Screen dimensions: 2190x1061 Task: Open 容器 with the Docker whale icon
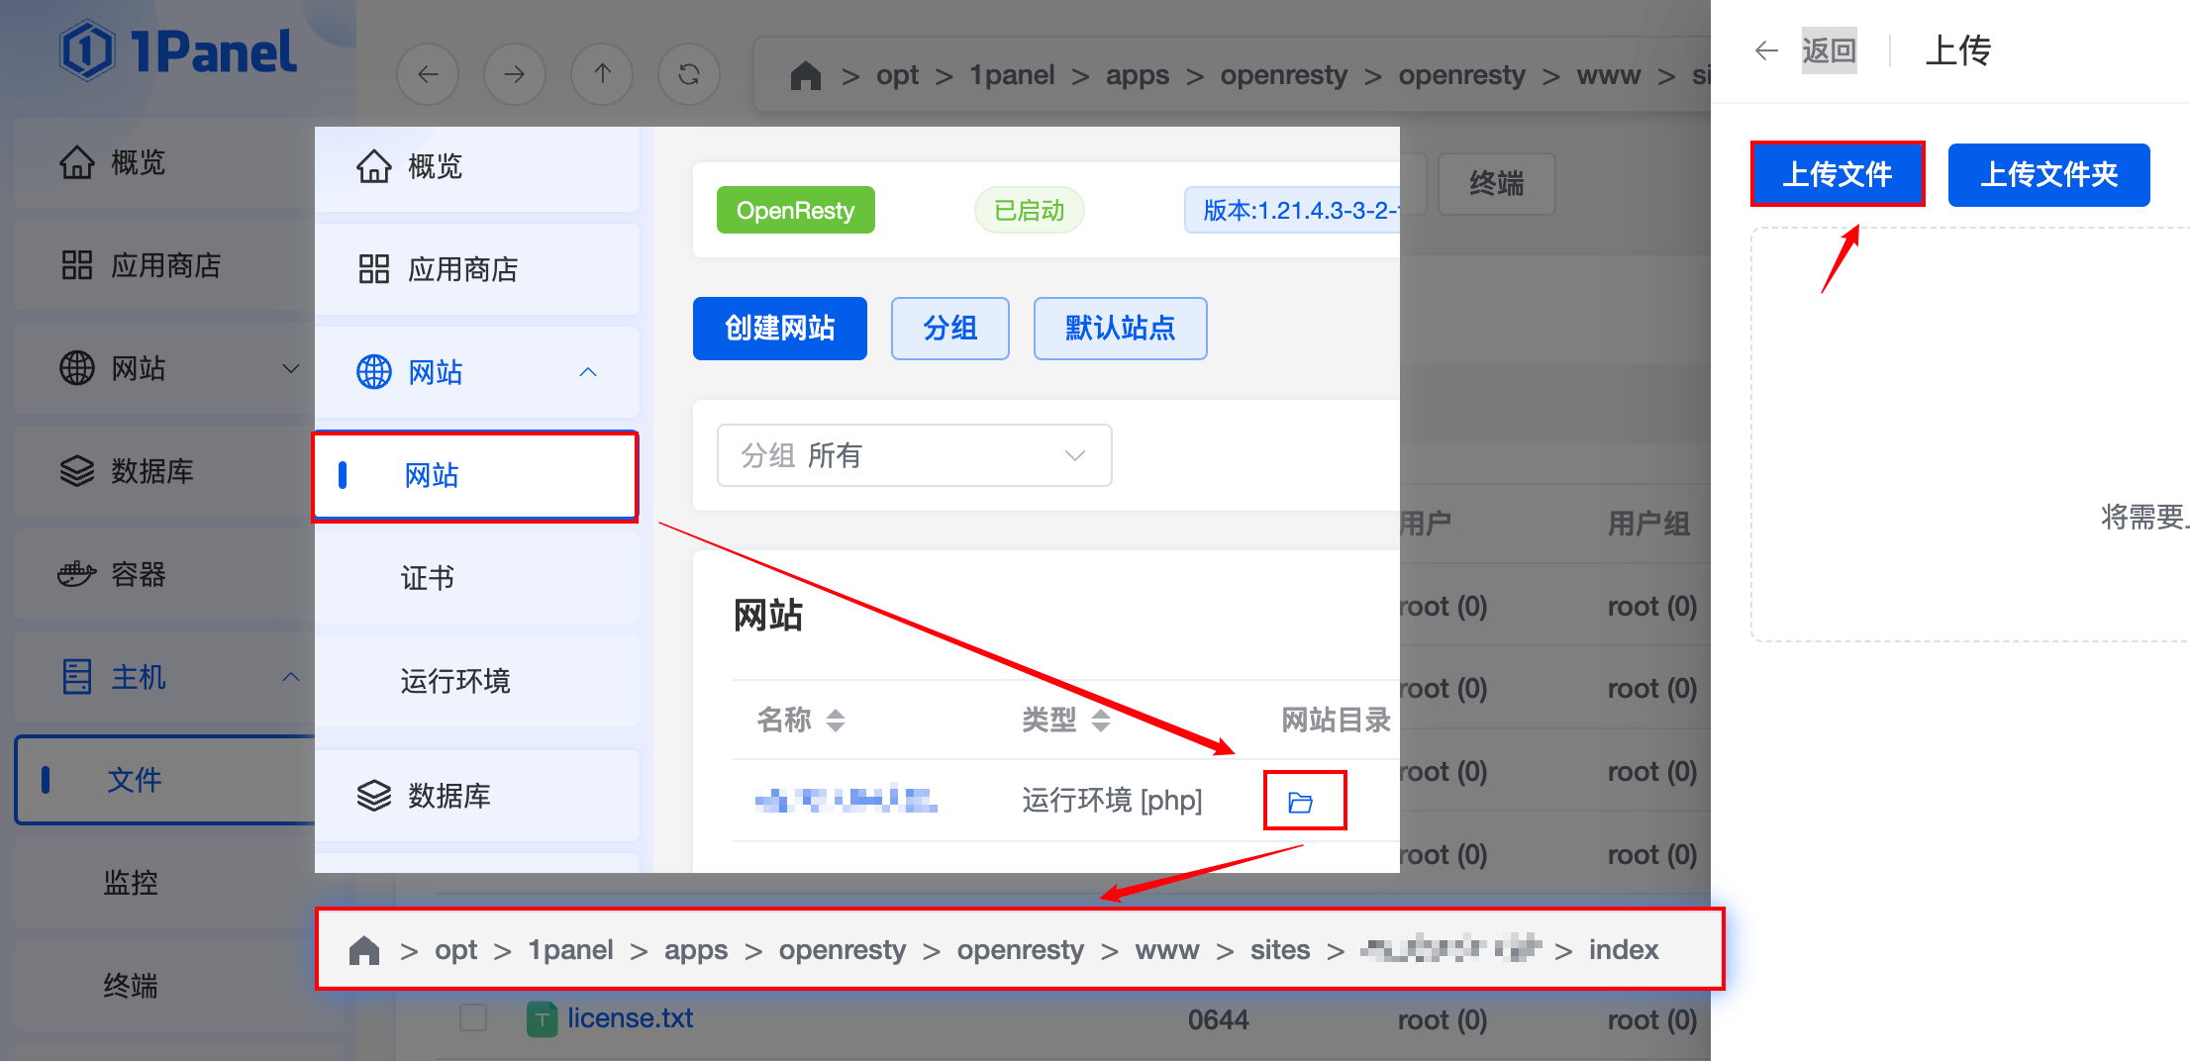[164, 574]
